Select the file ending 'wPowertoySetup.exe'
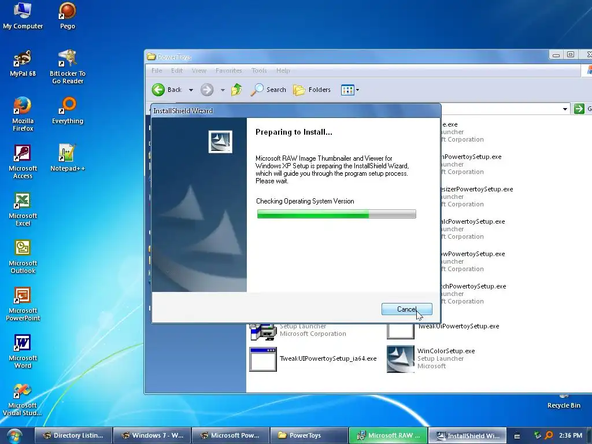This screenshot has height=444, width=592. [473, 254]
